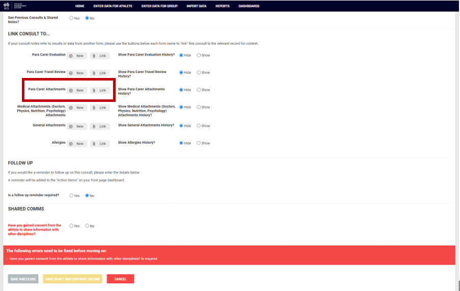Open the HOME menu
Screen dimensions: 460x291
(80, 6)
